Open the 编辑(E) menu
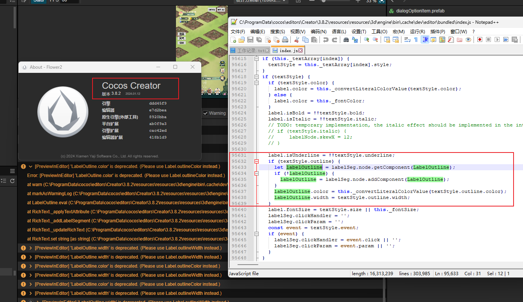Viewport: 523px width, 302px height. [x=258, y=32]
